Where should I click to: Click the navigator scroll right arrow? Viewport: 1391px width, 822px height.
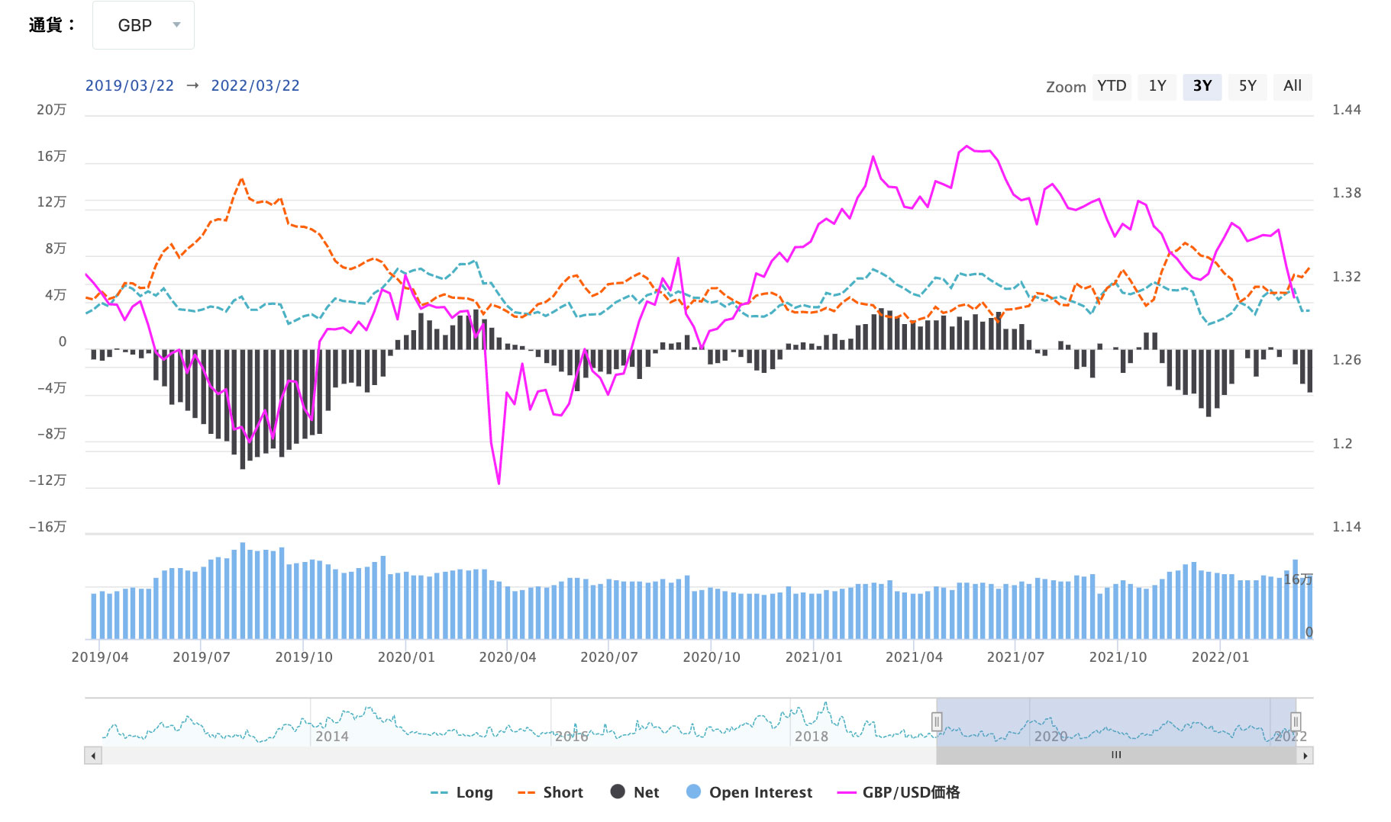click(1305, 756)
